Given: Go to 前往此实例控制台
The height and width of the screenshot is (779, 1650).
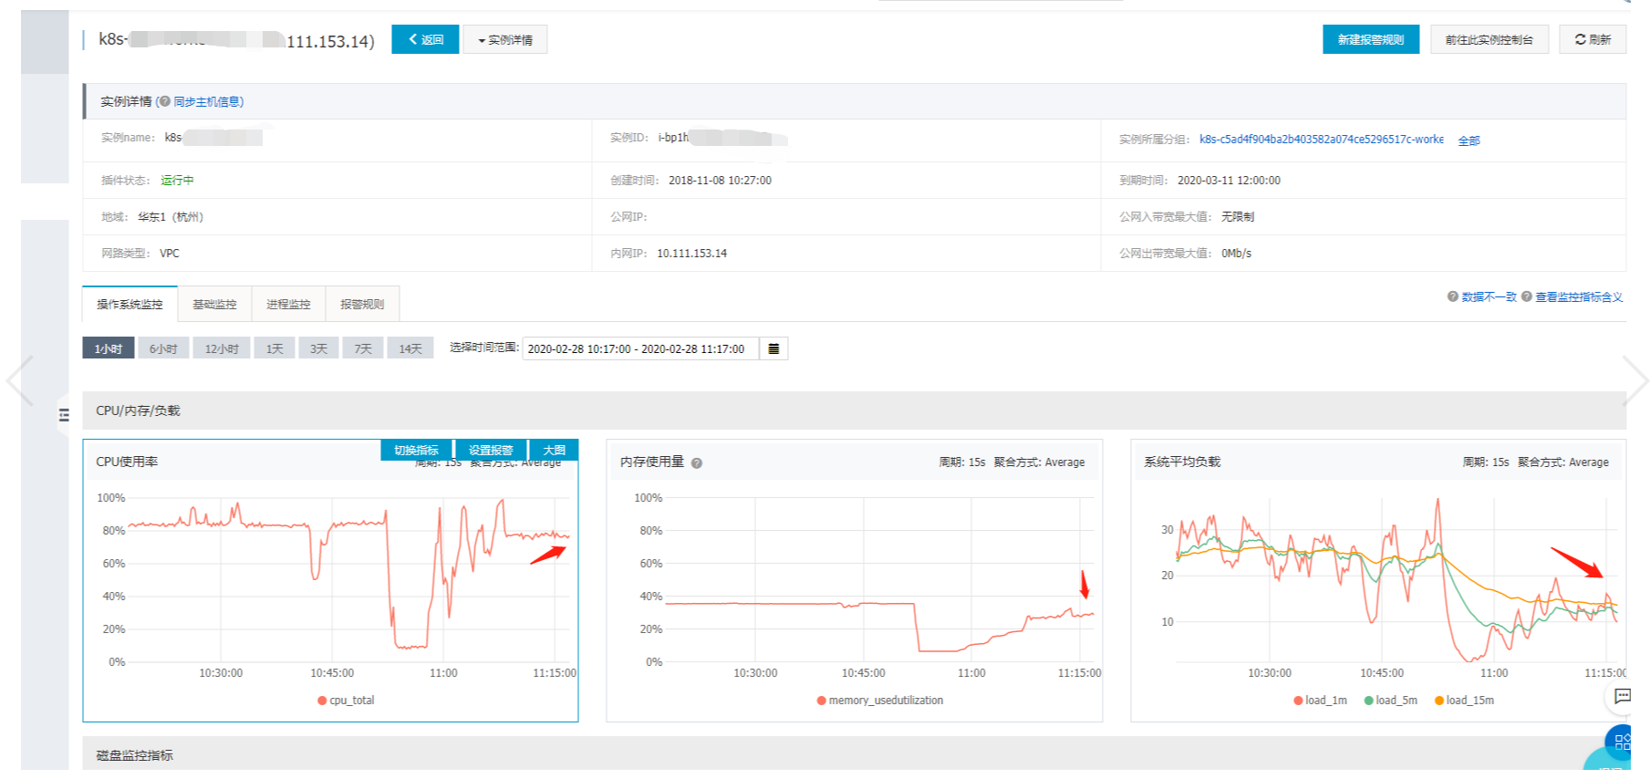Looking at the screenshot, I should pyautogui.click(x=1489, y=39).
